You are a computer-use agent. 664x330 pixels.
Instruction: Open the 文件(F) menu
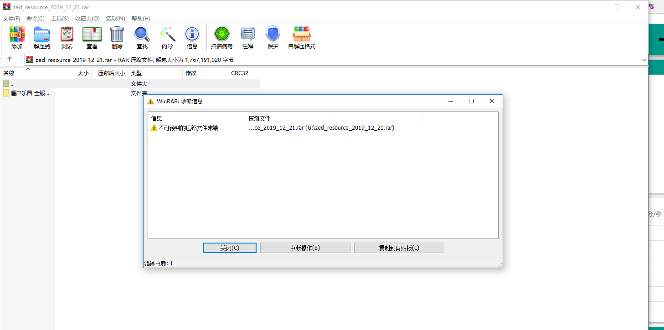click(x=11, y=19)
